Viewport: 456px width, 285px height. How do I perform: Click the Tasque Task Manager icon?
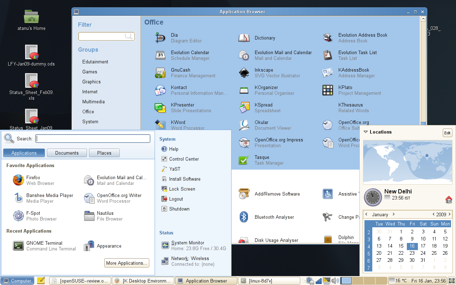[x=244, y=160]
